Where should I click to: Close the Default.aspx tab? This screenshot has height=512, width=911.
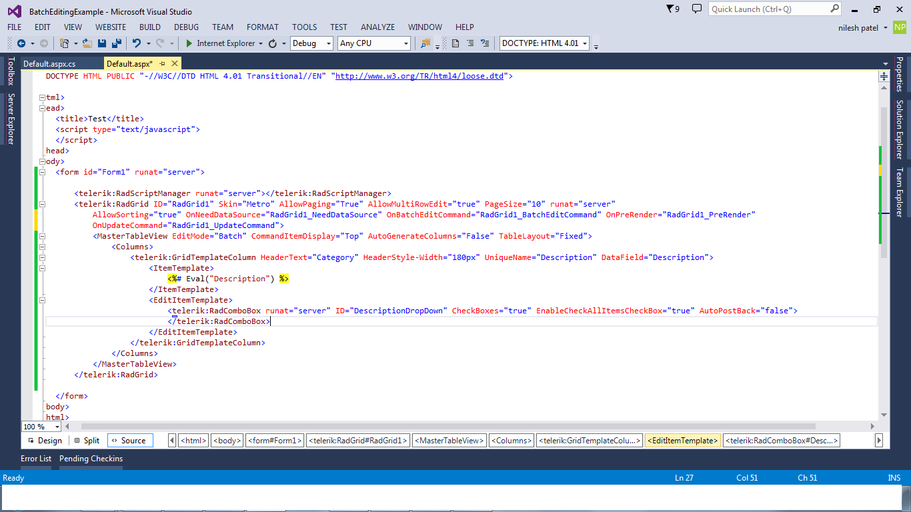(x=175, y=63)
